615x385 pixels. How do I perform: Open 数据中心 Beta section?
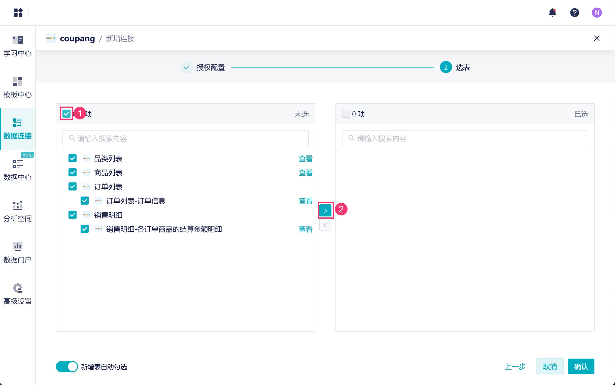[18, 170]
